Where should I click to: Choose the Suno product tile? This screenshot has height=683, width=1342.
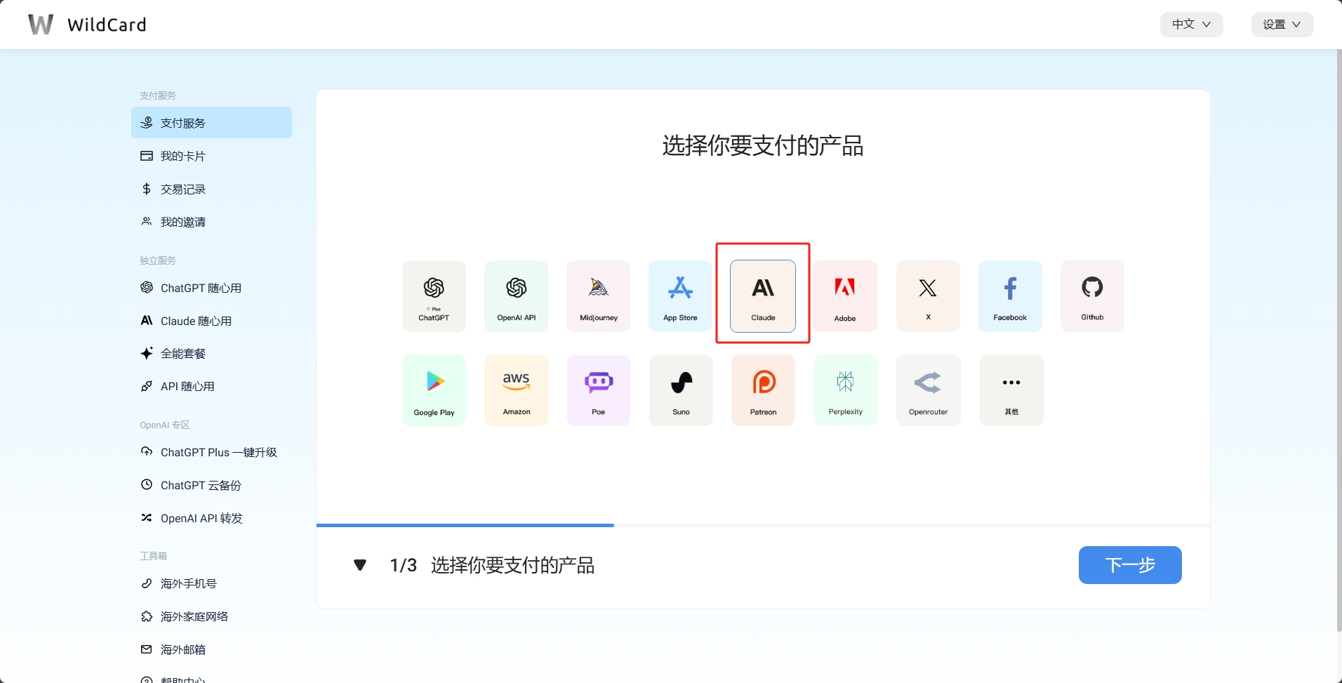(681, 390)
